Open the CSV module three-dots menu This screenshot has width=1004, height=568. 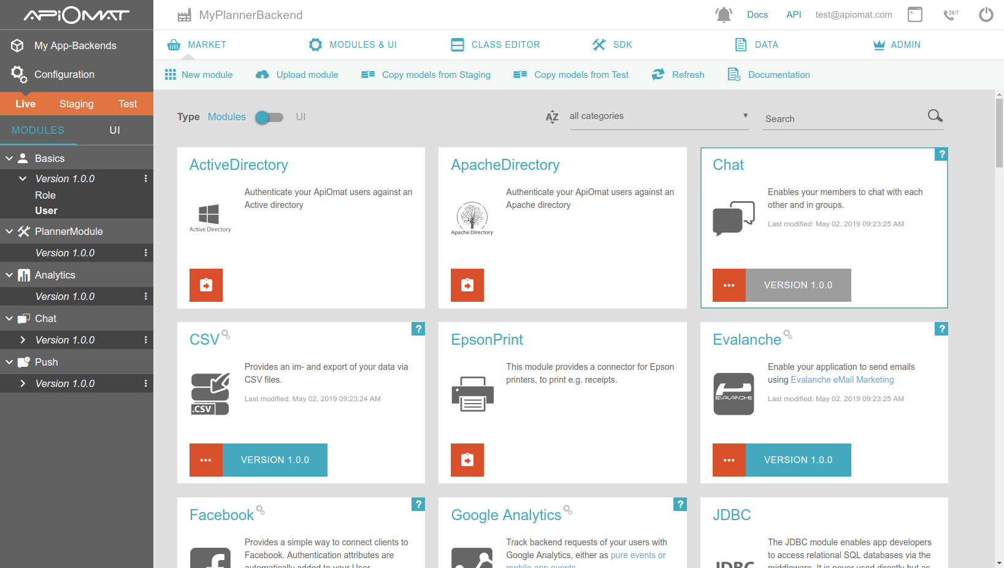pos(206,460)
